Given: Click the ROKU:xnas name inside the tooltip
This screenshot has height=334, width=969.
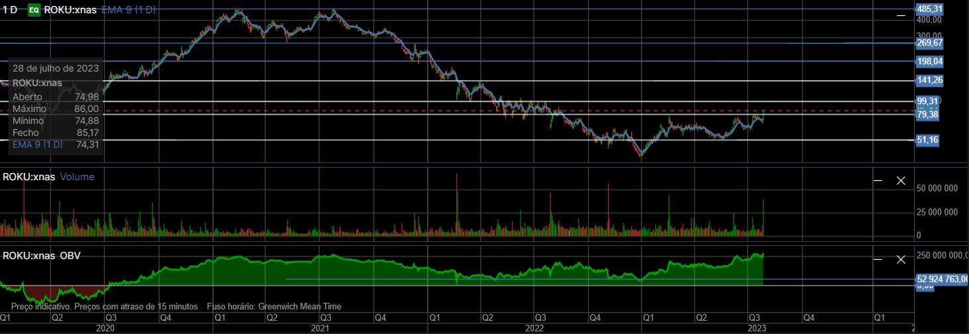Looking at the screenshot, I should click(x=37, y=83).
